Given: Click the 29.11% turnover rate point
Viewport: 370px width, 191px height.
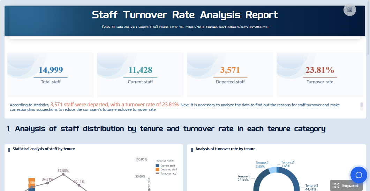Looking at the screenshot, I should [79, 185].
